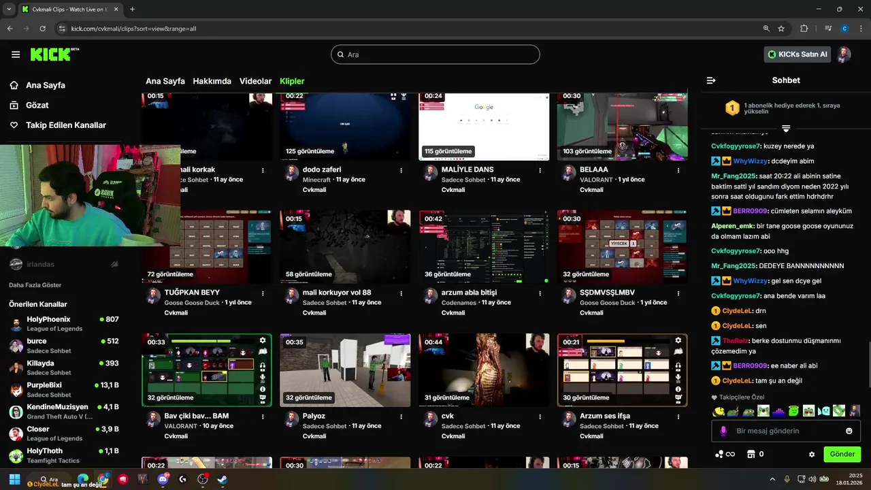Insert the blue ghost emote

coord(823,411)
